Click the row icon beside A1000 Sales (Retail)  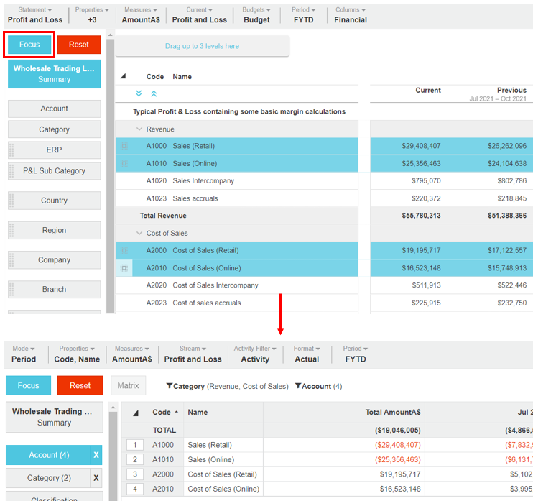pos(124,146)
